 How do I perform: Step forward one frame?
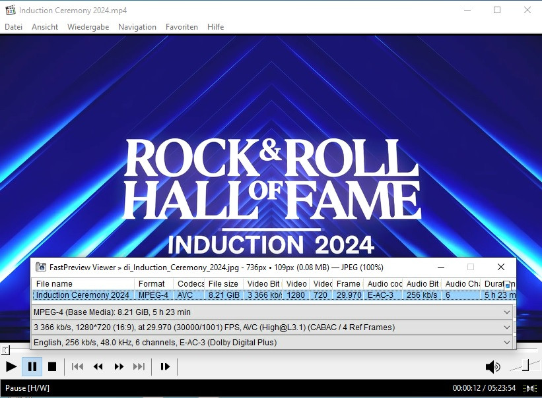(x=165, y=367)
